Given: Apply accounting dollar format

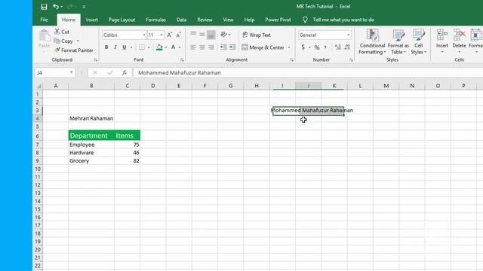Looking at the screenshot, I should coord(303,47).
